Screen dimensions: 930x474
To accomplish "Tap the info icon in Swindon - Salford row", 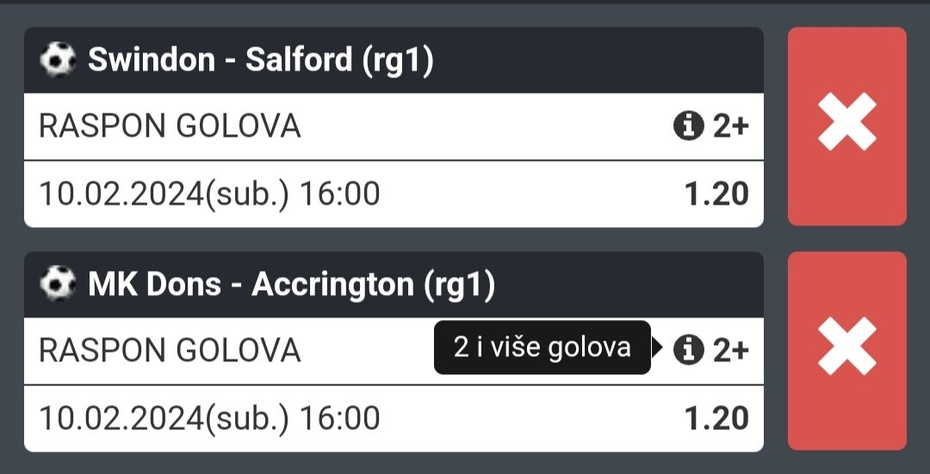I will [689, 126].
